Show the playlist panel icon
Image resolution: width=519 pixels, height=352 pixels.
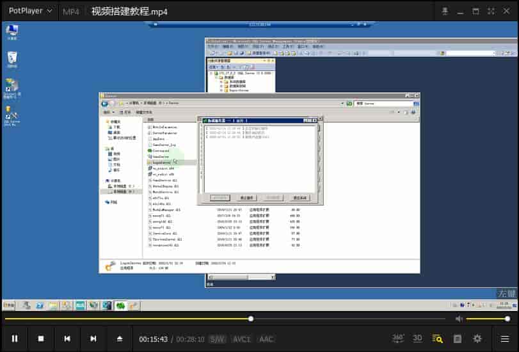[458, 339]
